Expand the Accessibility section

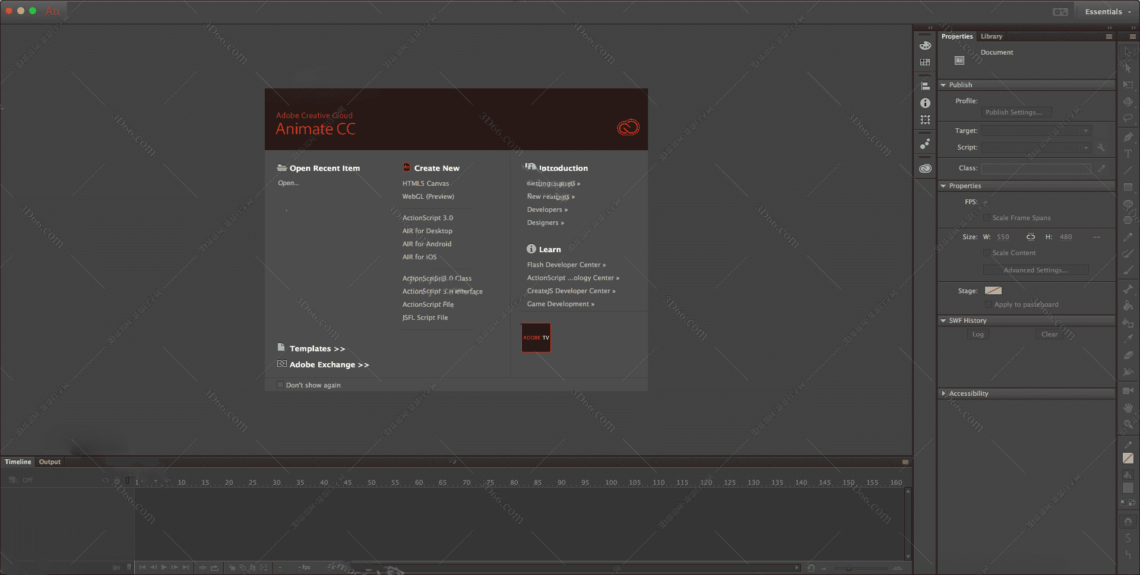click(943, 393)
